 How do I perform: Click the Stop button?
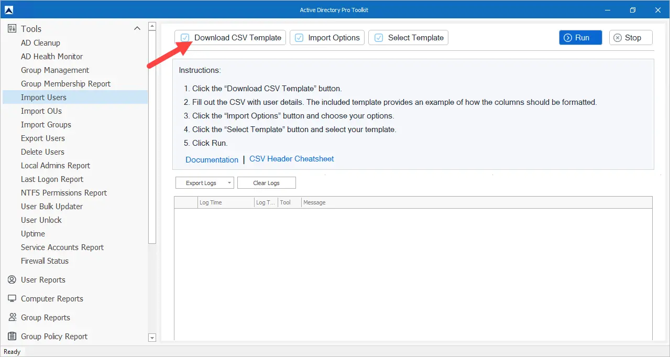(631, 38)
